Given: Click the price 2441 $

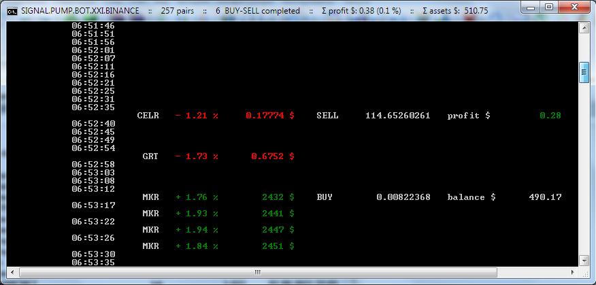Looking at the screenshot, I should 278,214.
